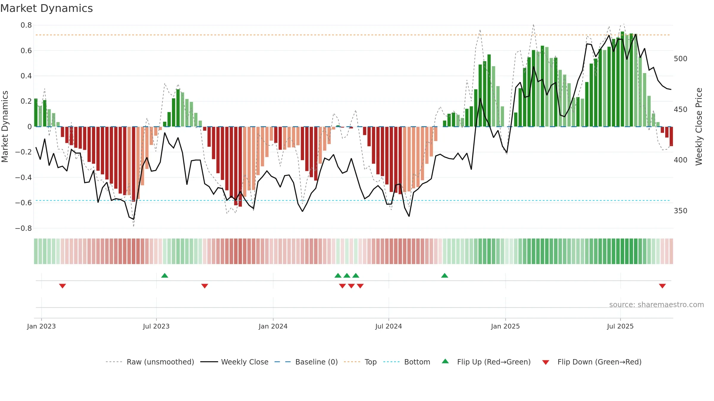
Task: Click the Market Dynamics chart title
Action: [x=47, y=8]
